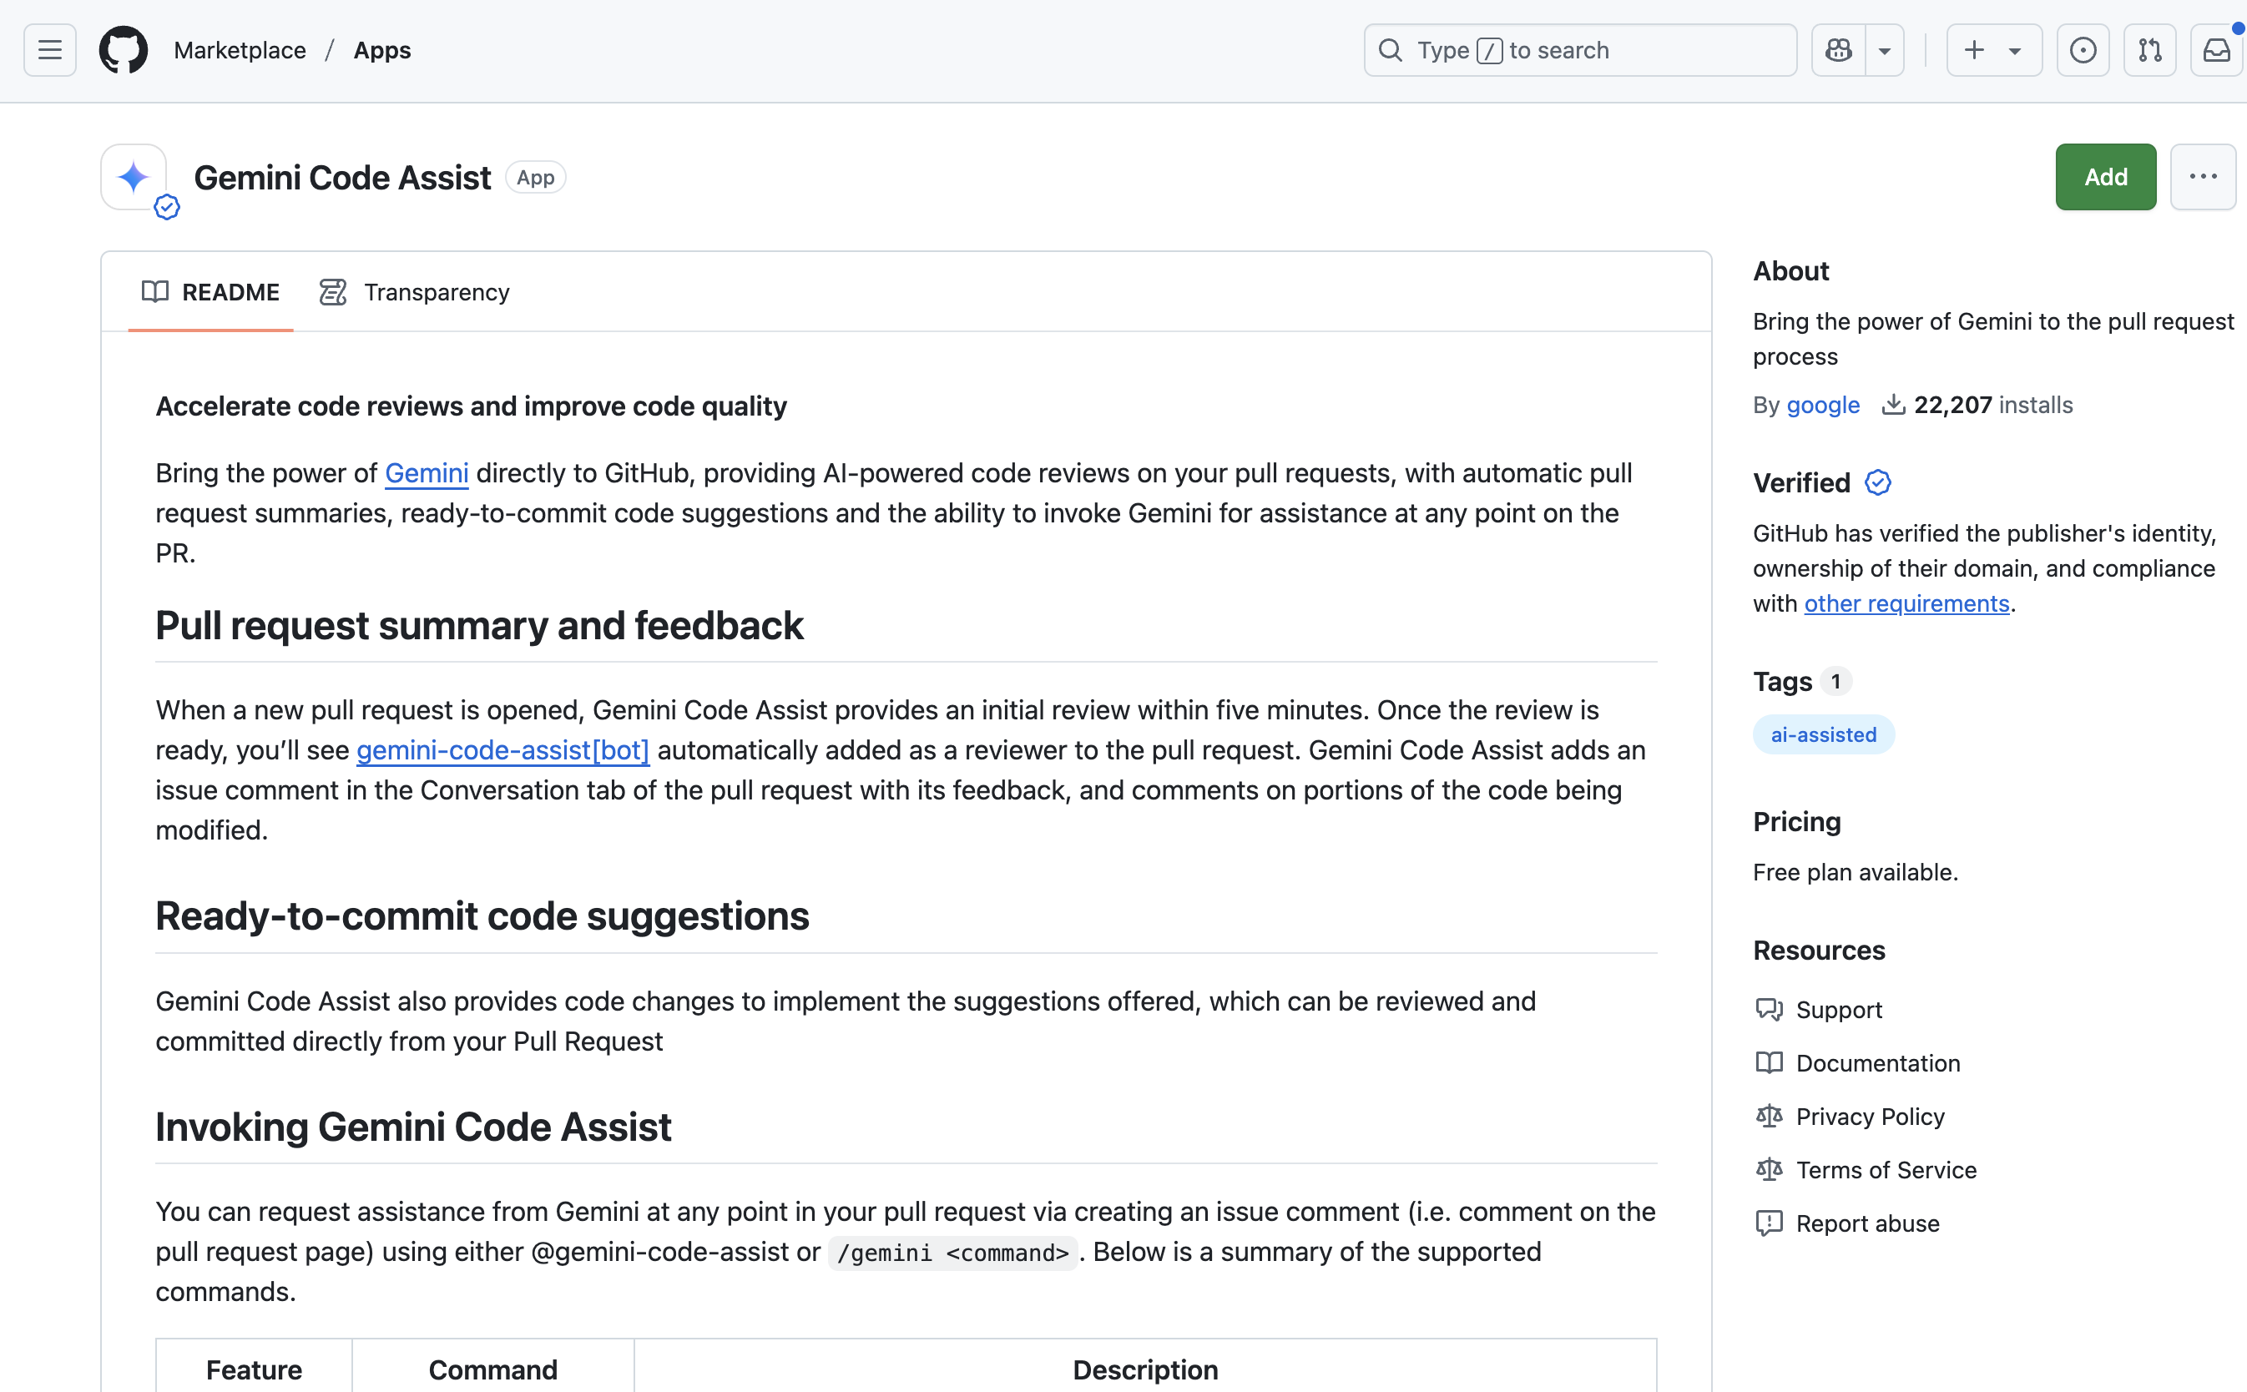This screenshot has height=1392, width=2247.
Task: Open the Copilot chat icon
Action: (x=1838, y=51)
